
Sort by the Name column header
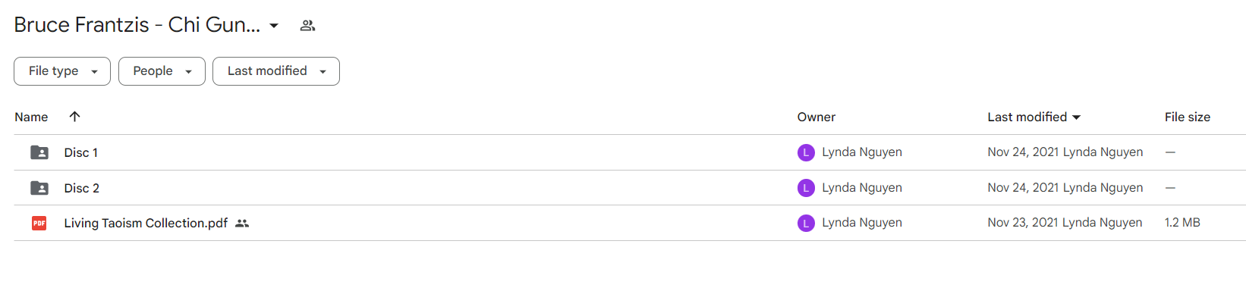[x=31, y=117]
